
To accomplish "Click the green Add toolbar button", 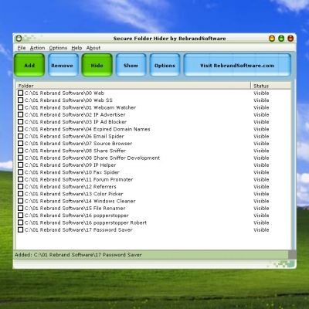I will tap(29, 65).
